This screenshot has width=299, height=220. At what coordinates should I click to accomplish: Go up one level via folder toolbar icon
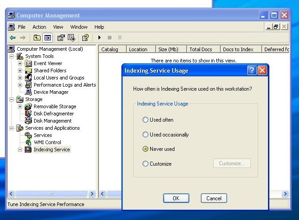click(37, 38)
